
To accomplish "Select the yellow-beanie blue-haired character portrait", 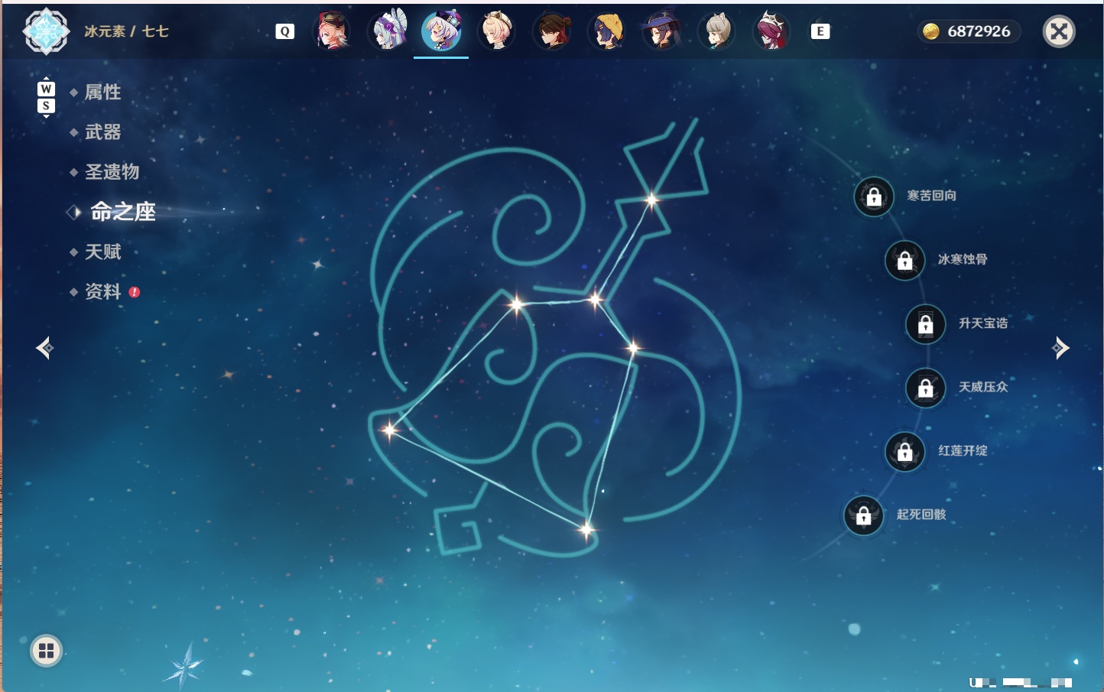I will [x=607, y=31].
